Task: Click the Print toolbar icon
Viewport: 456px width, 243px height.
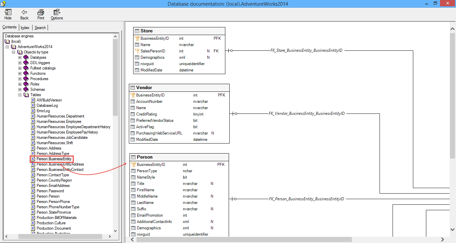Action: (x=41, y=12)
